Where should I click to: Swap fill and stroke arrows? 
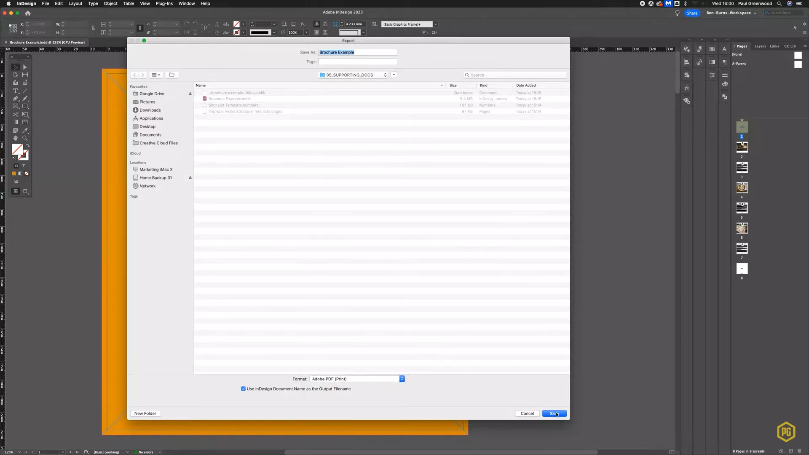(x=28, y=146)
